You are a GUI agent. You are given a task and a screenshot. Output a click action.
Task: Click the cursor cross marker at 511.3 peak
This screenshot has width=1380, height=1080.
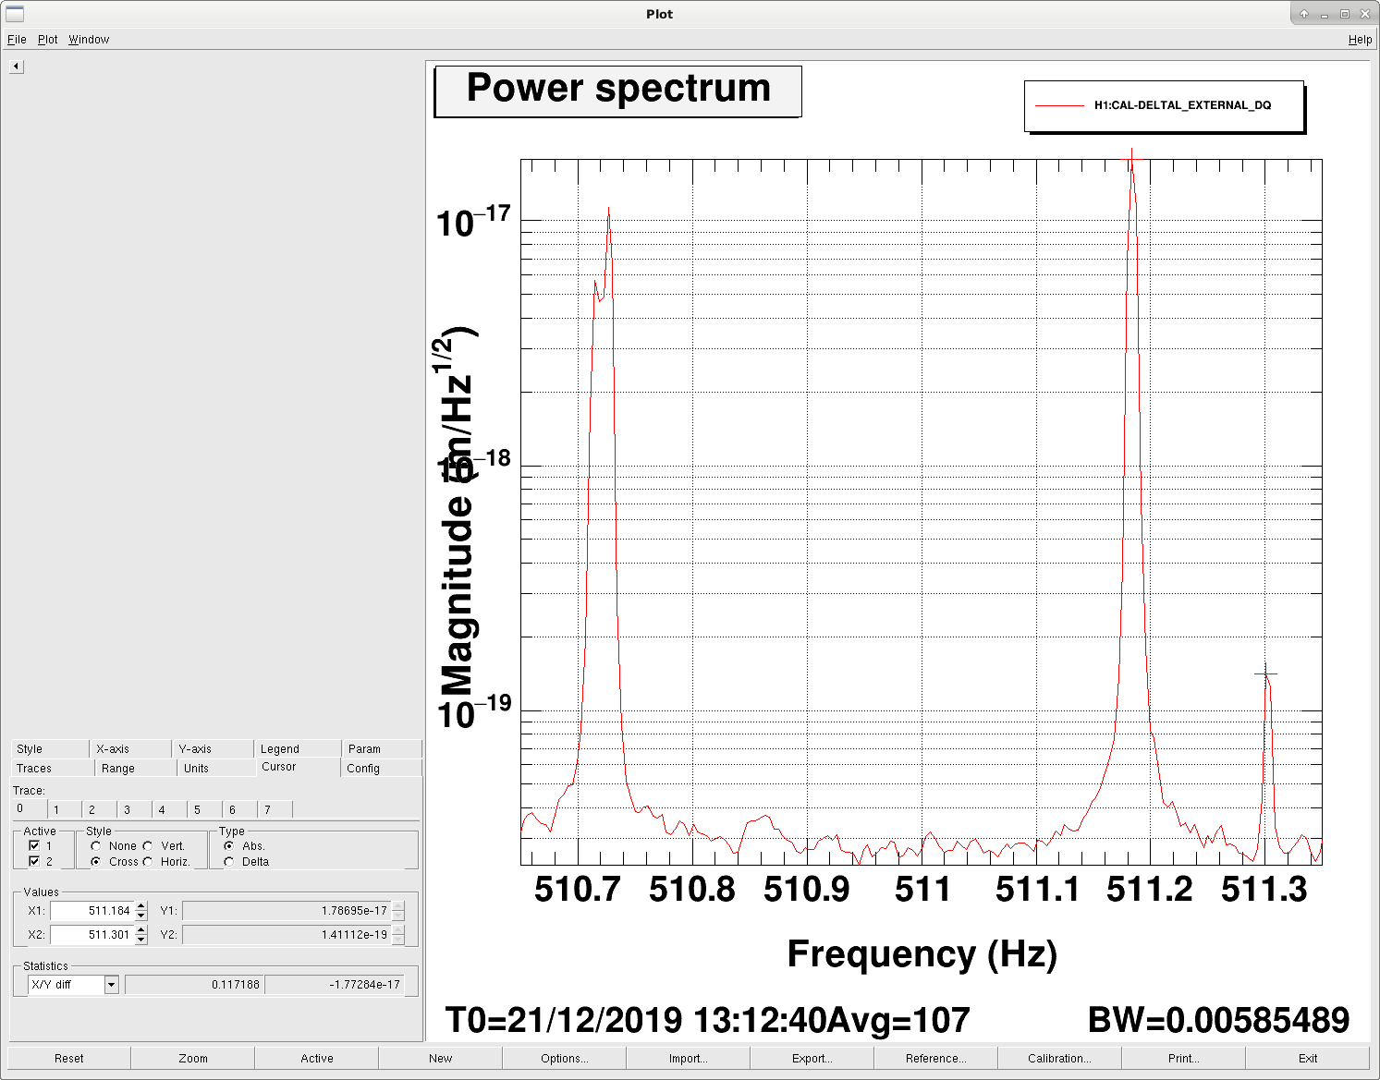(1265, 674)
